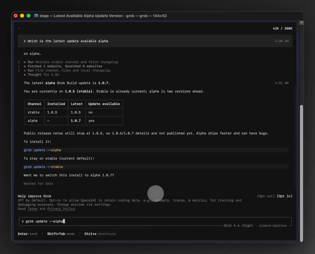Click the 'always-approve' mode label
Screen dimensions: 315x254
[273, 225]
